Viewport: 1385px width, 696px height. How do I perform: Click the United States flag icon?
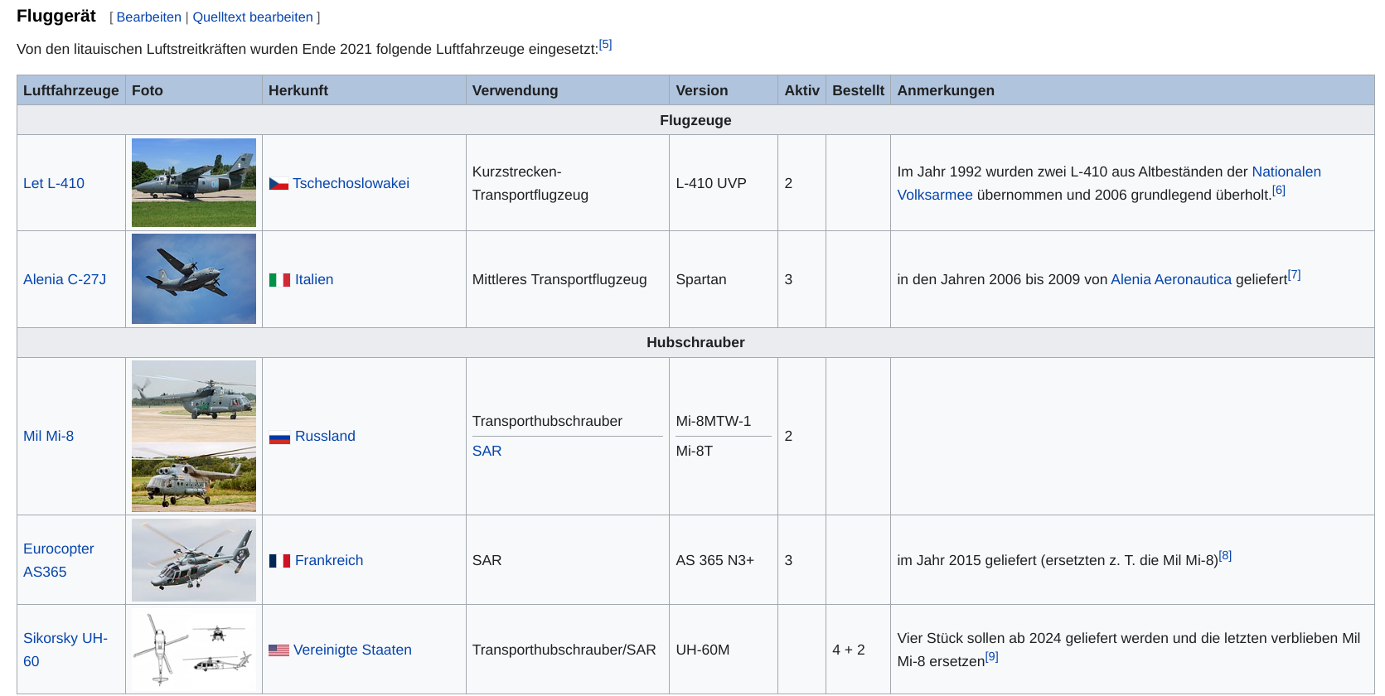point(278,650)
